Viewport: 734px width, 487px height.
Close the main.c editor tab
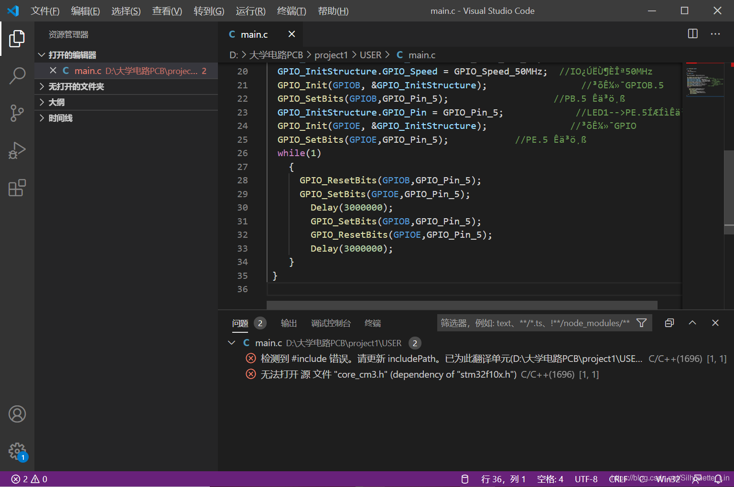click(x=291, y=34)
